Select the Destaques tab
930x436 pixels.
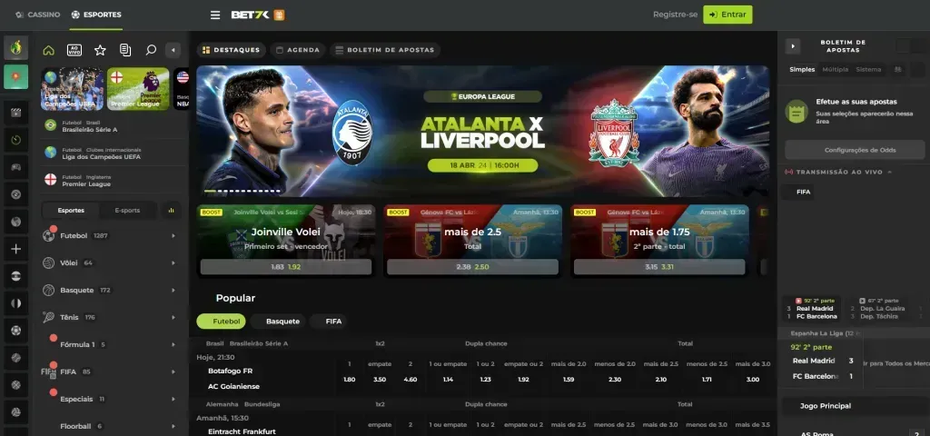click(x=232, y=51)
